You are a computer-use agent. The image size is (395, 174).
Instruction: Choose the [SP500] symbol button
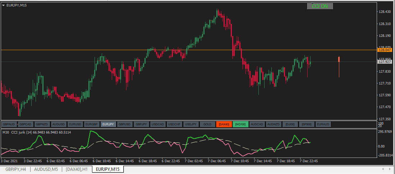[x=307, y=124]
